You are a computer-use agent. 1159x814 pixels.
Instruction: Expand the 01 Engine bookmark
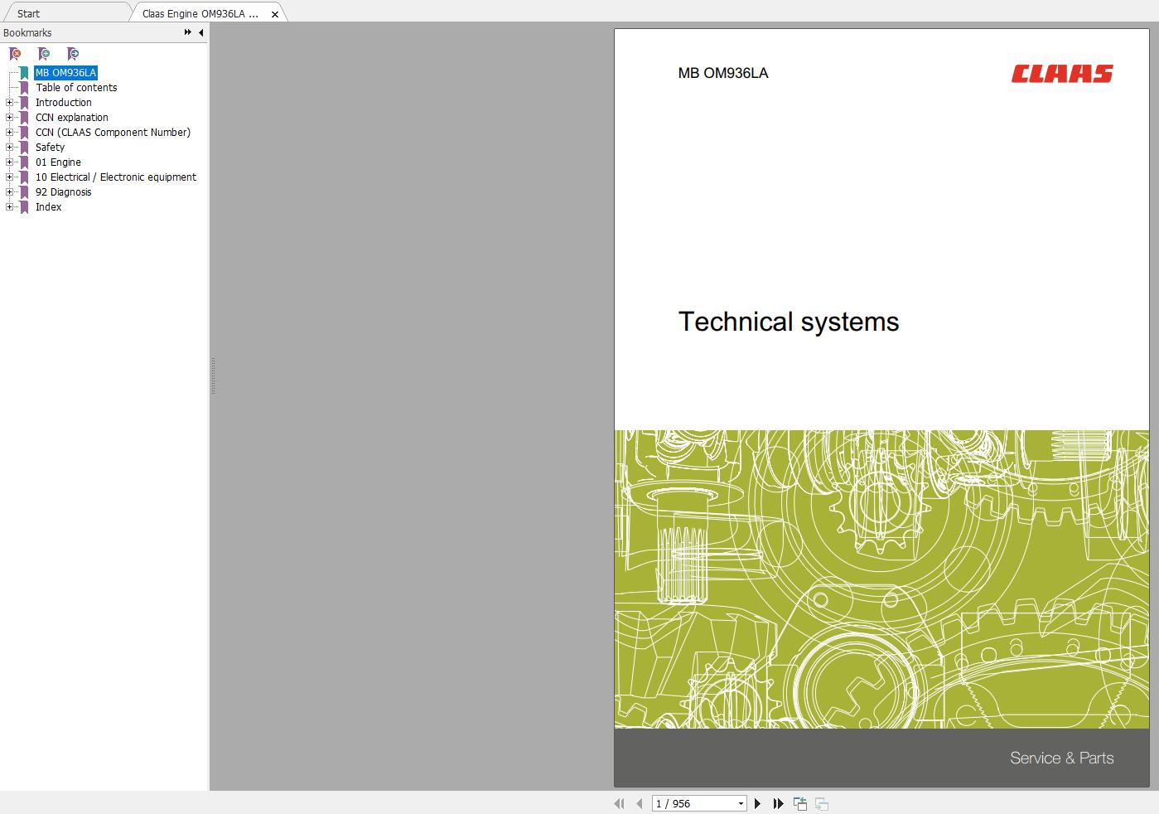[8, 162]
